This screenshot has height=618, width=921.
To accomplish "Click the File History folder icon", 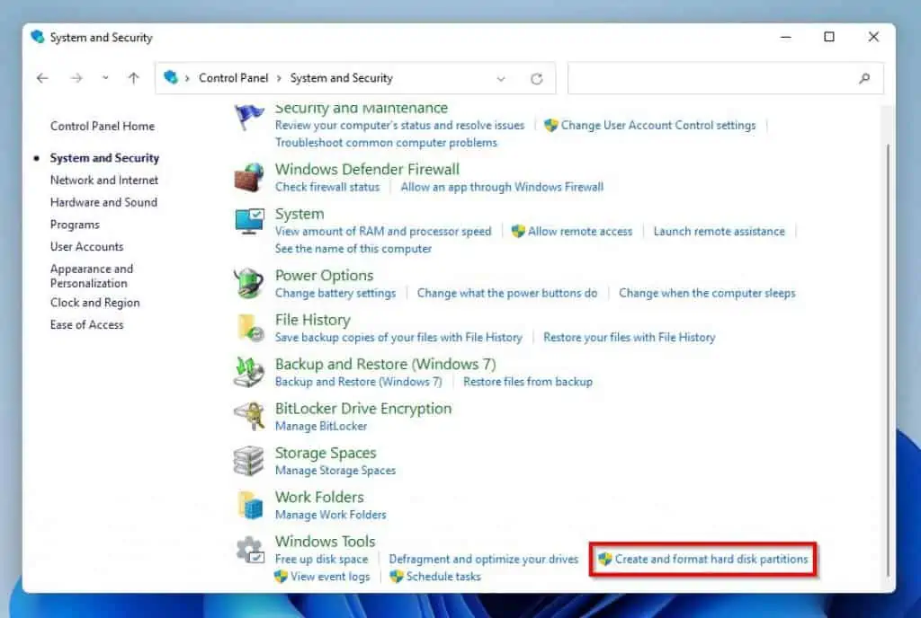I will (251, 327).
